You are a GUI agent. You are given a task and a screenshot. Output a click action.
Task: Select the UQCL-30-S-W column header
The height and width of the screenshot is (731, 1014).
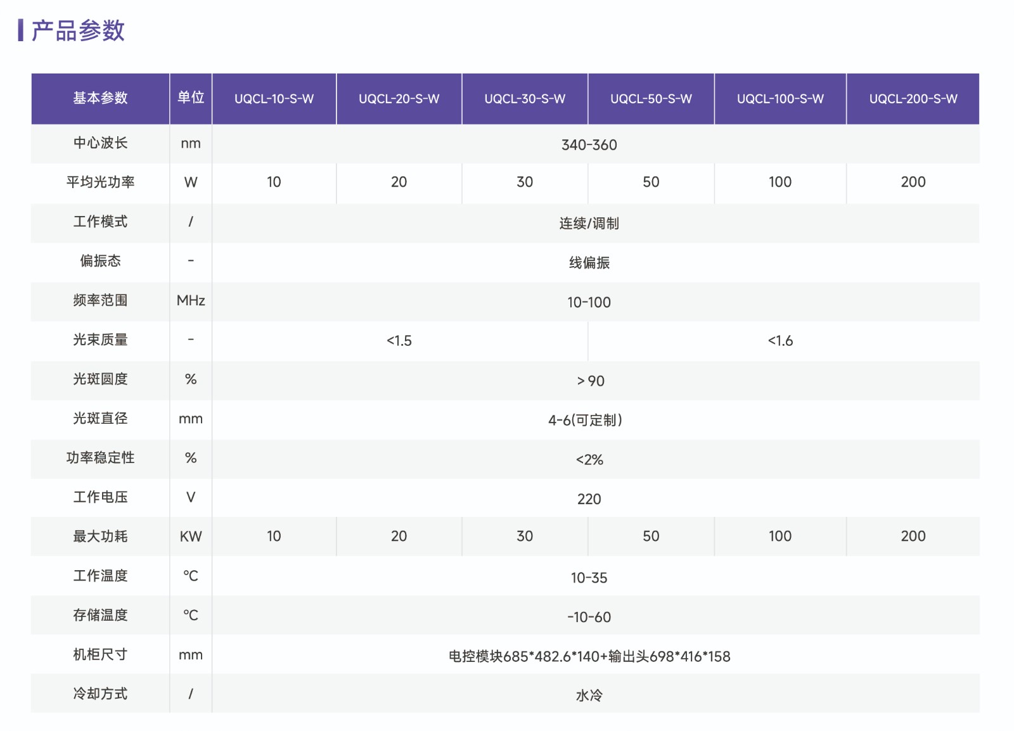pyautogui.click(x=525, y=99)
